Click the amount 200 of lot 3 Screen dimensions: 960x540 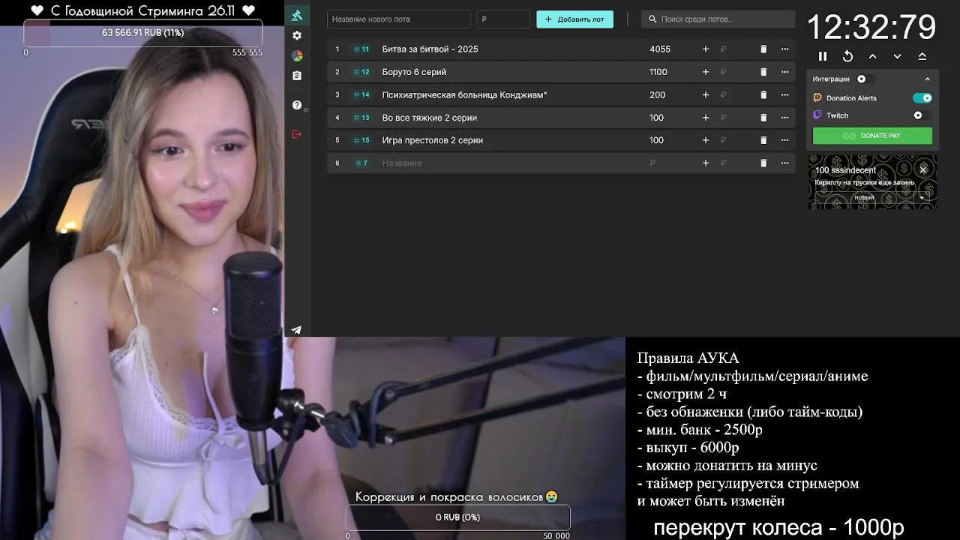[657, 94]
